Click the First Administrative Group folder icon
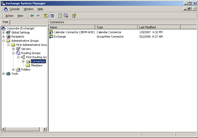The height and width of the screenshot is (138, 198). pyautogui.click(x=13, y=45)
